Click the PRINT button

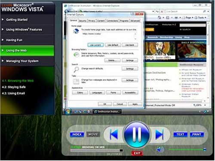(197, 134)
